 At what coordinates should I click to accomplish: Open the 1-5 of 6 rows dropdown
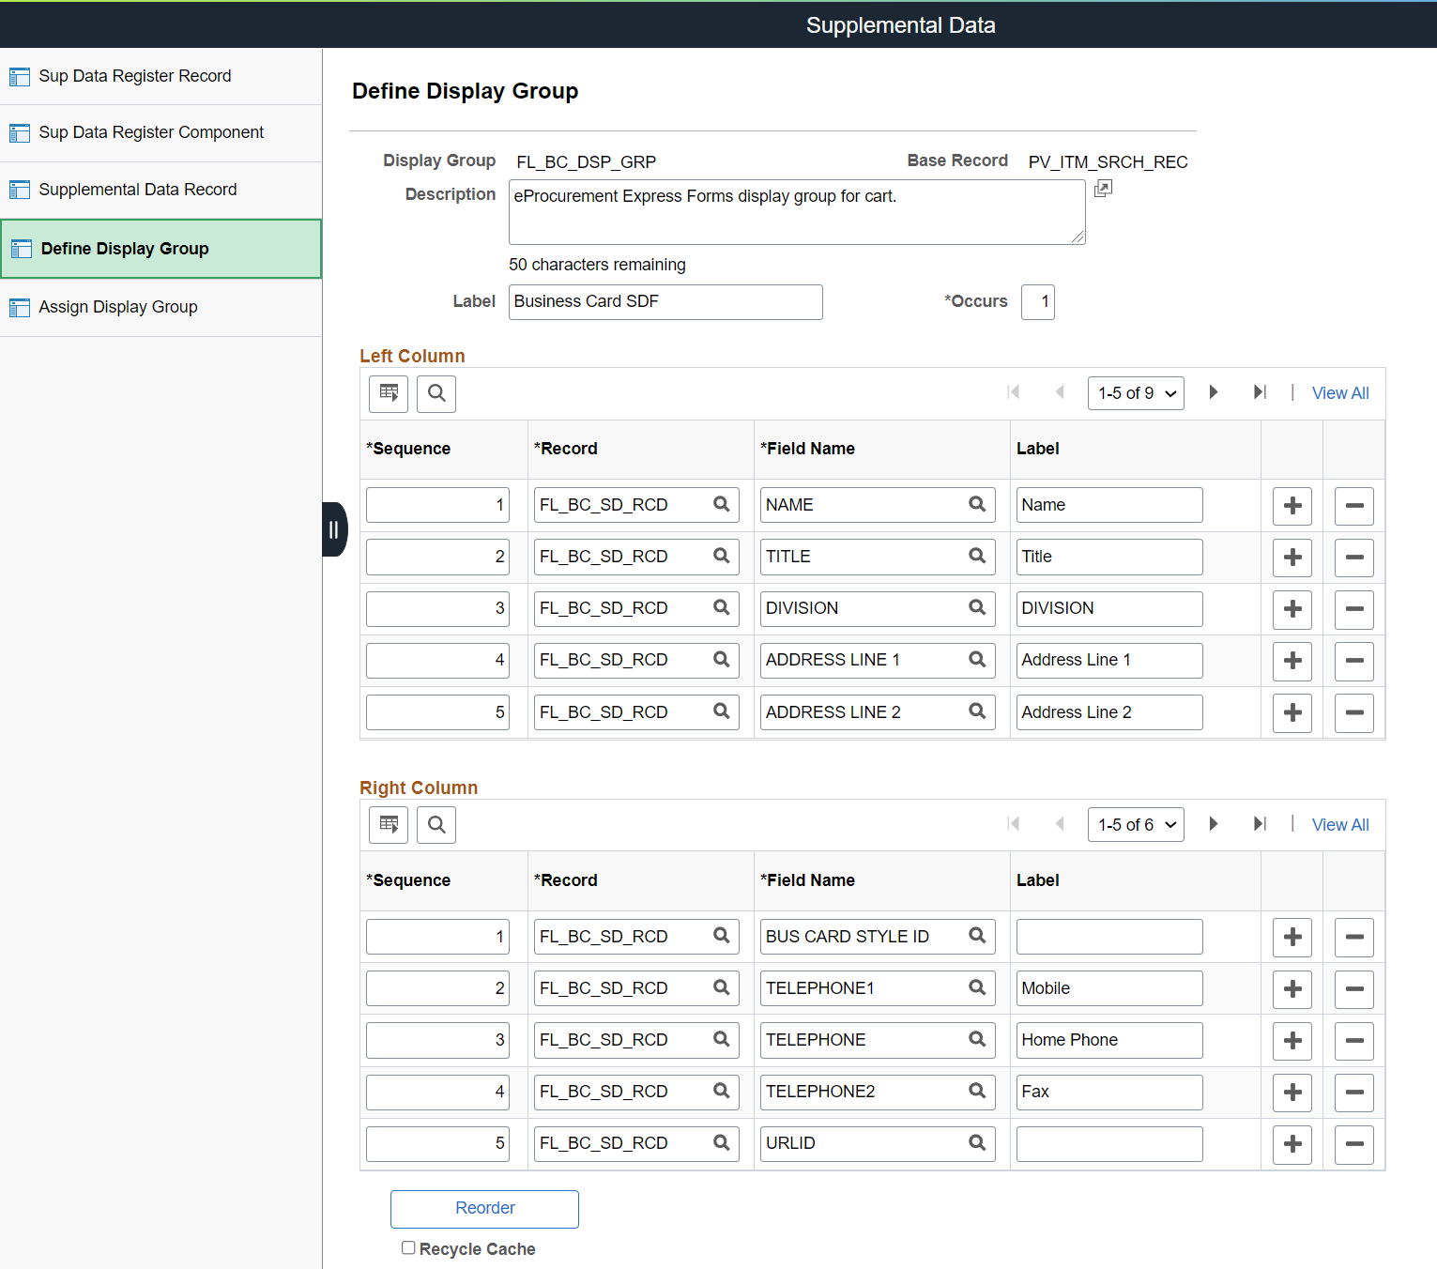coord(1136,825)
